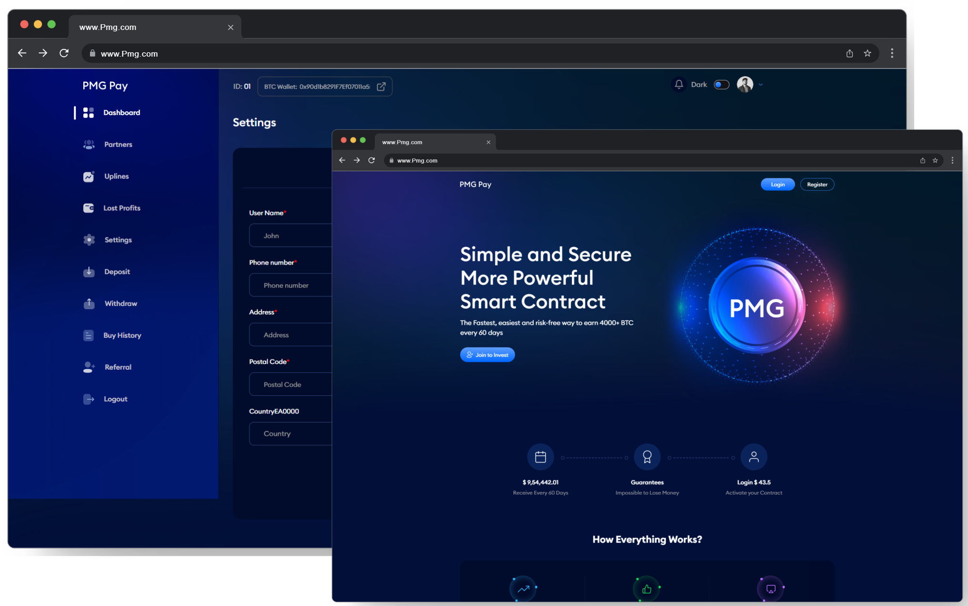968x606 pixels.
Task: Open BTC wallet external link icon
Action: pos(381,87)
